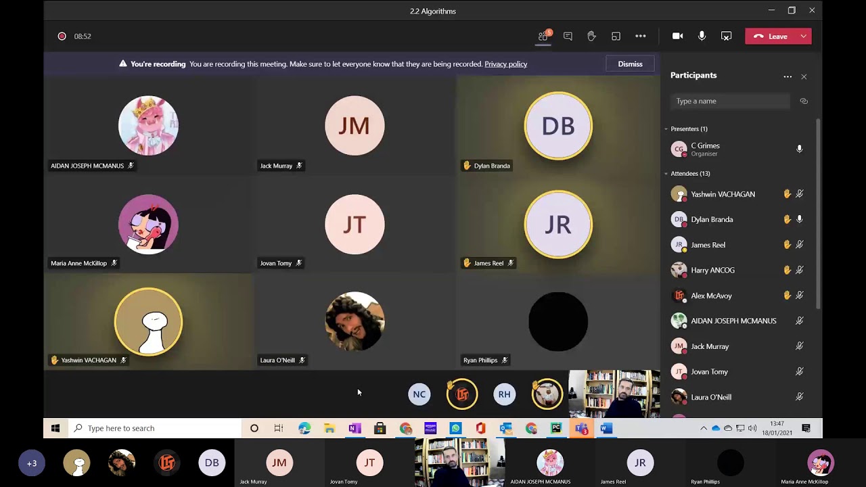
Task: Open OneNote from the taskbar
Action: click(355, 428)
